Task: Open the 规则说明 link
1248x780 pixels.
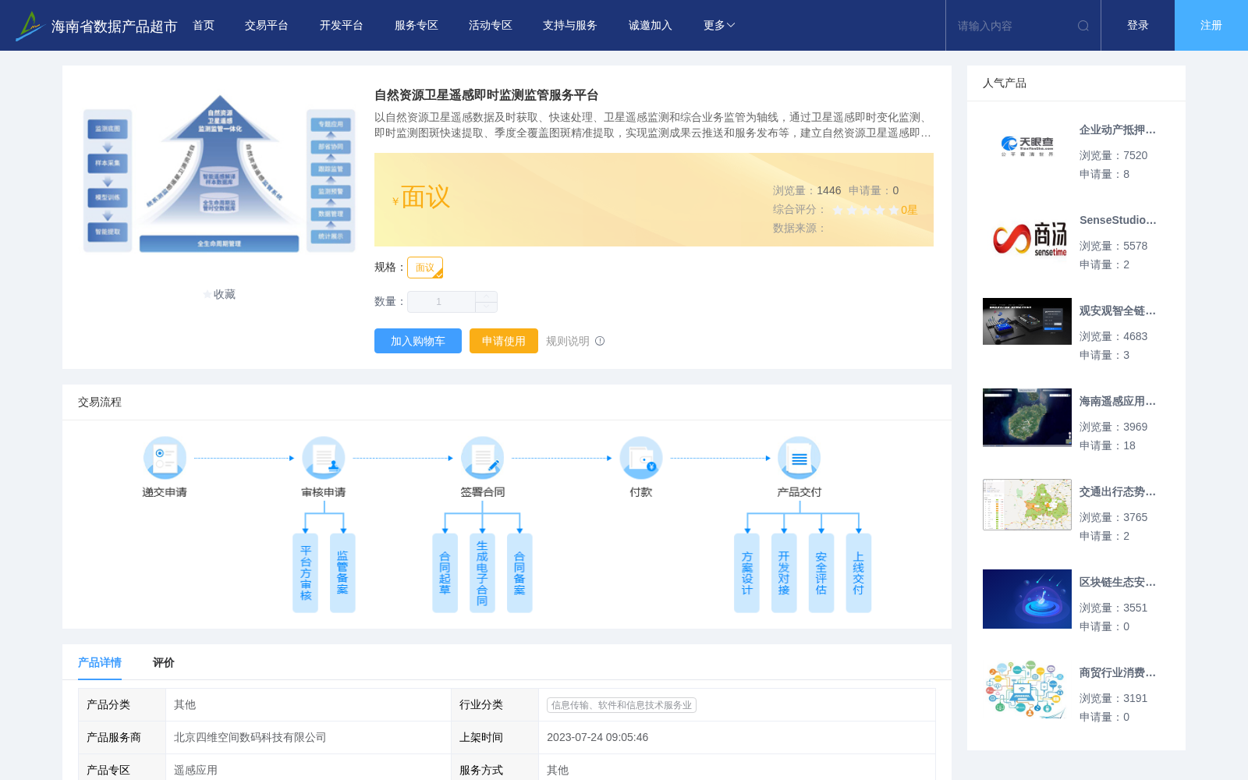Action: [x=568, y=341]
